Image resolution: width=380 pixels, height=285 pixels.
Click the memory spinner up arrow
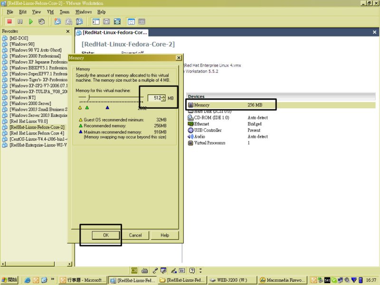(163, 96)
